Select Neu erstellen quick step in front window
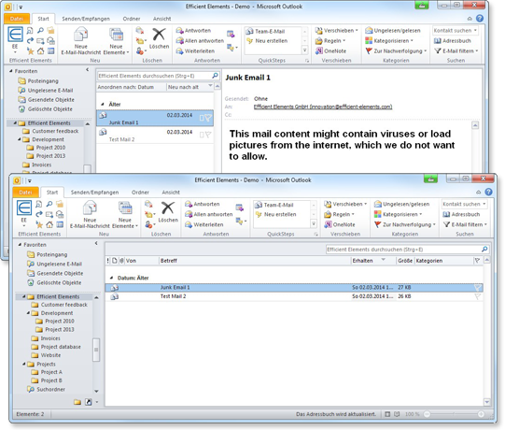505x430 pixels. pyautogui.click(x=276, y=214)
